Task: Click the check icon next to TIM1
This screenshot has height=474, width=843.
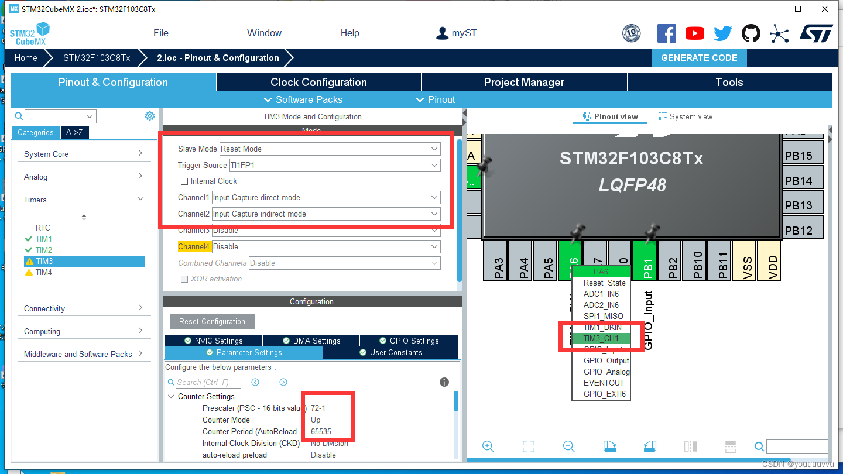Action: click(29, 239)
